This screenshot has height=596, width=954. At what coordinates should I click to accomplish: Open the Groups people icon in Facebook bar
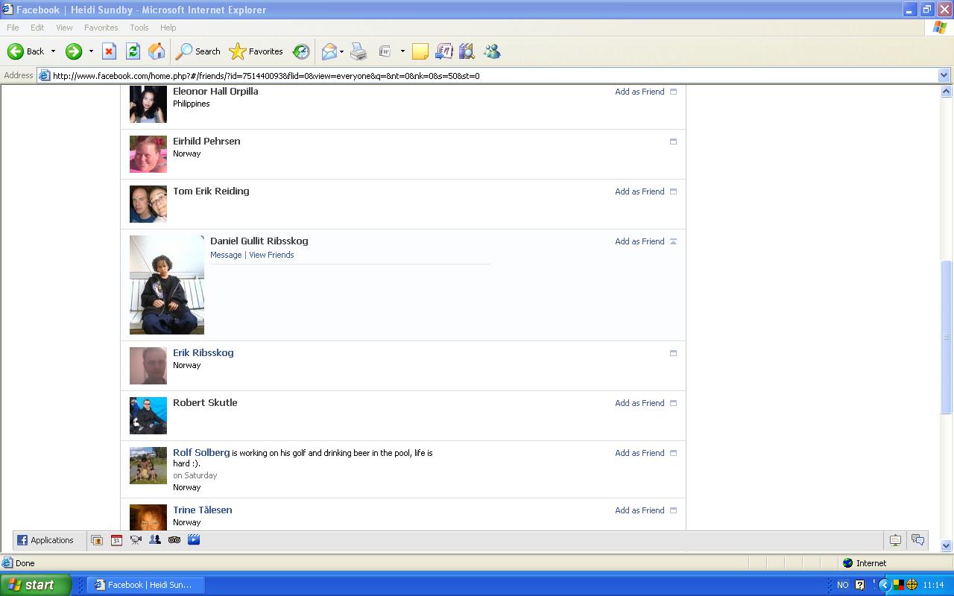[155, 540]
